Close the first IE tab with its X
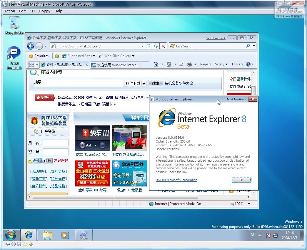 [86, 65]
